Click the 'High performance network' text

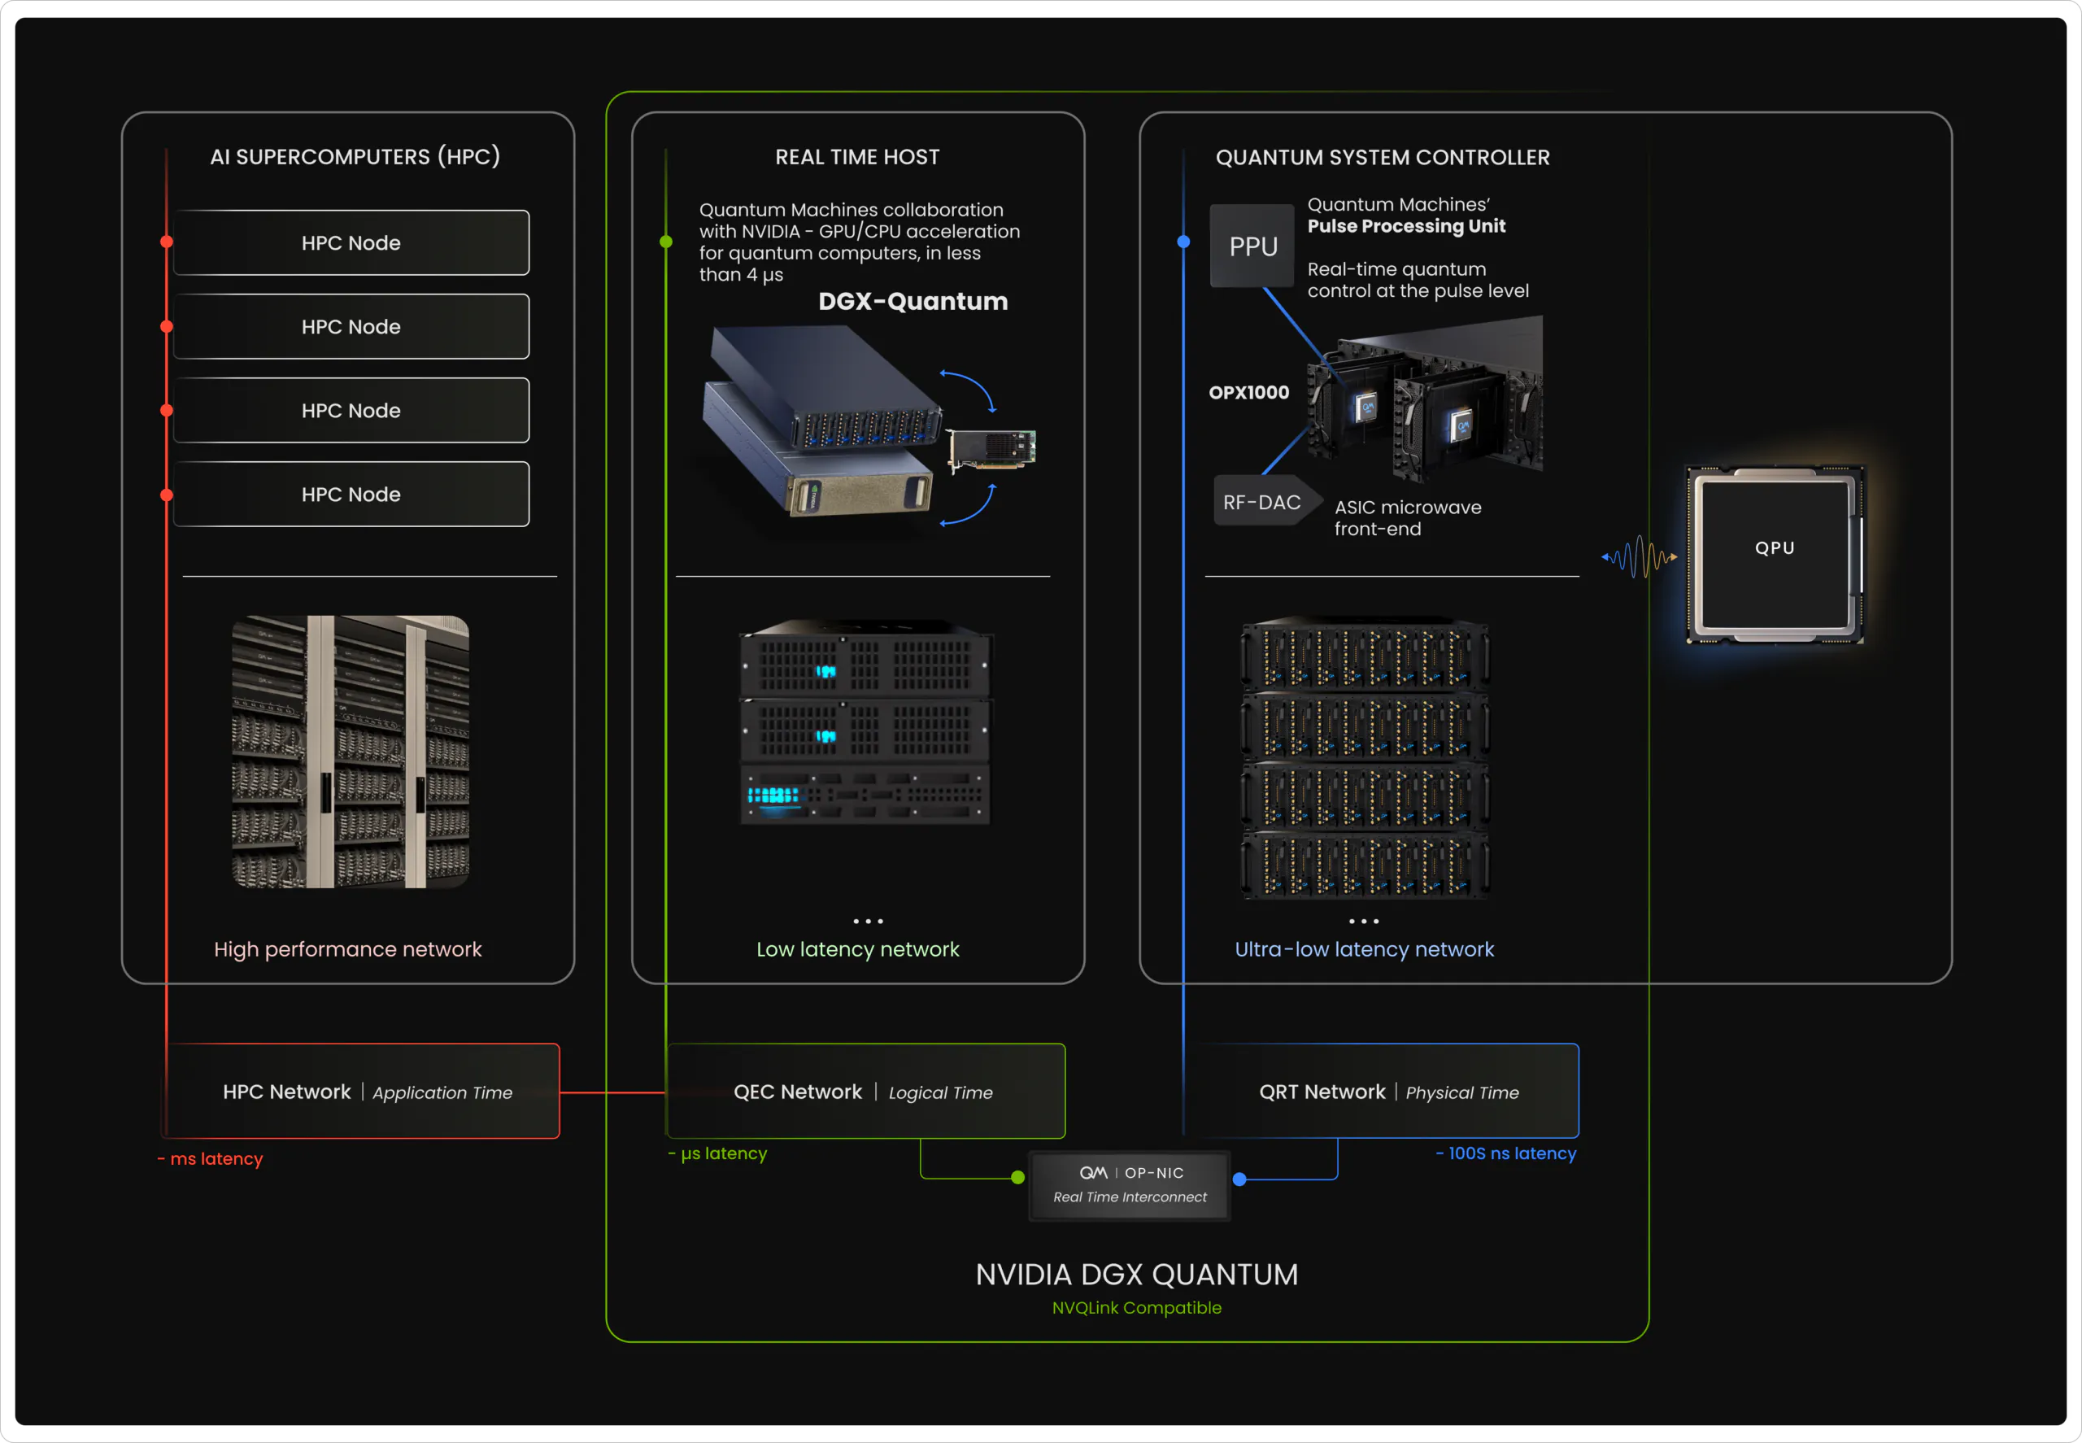[347, 949]
